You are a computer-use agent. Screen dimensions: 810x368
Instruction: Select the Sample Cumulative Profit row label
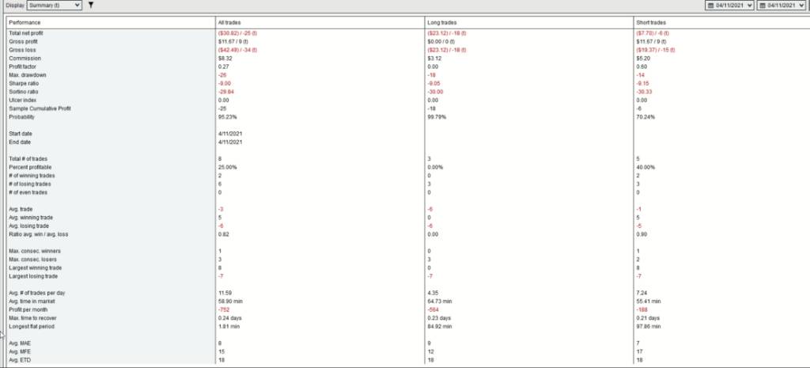(40, 108)
